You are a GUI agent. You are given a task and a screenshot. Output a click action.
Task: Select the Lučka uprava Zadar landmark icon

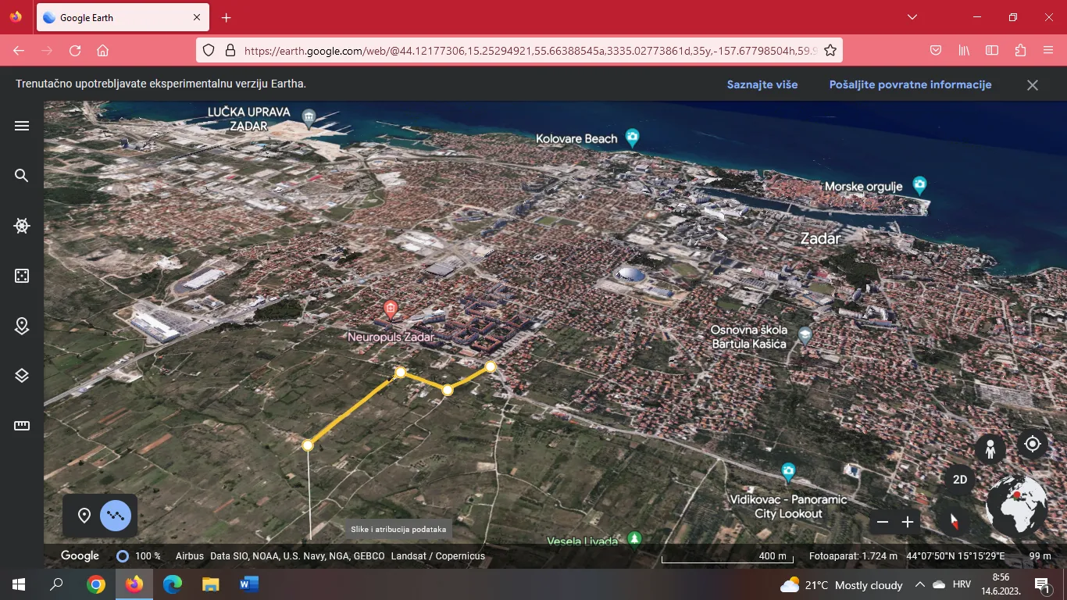(309, 119)
